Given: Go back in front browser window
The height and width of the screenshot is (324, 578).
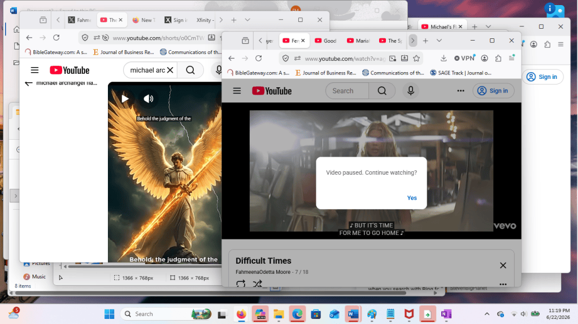Looking at the screenshot, I should [232, 59].
